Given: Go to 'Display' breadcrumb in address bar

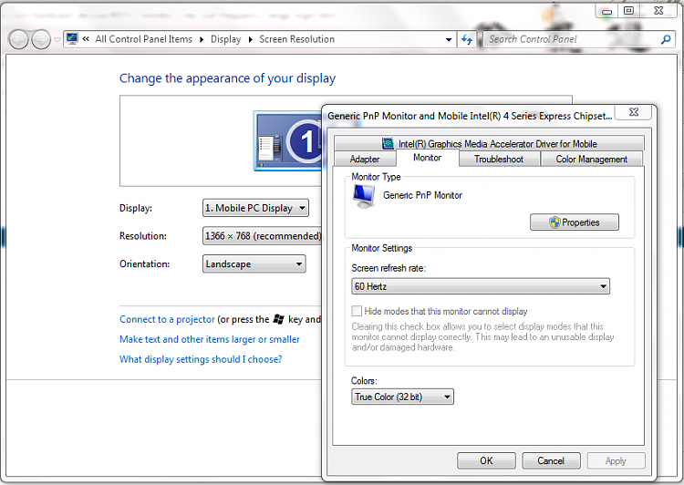Looking at the screenshot, I should 225,39.
